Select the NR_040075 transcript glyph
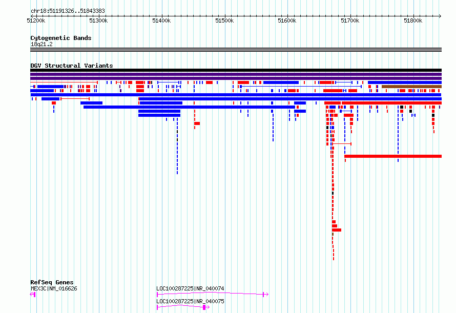456x313 pixels. tap(183, 307)
